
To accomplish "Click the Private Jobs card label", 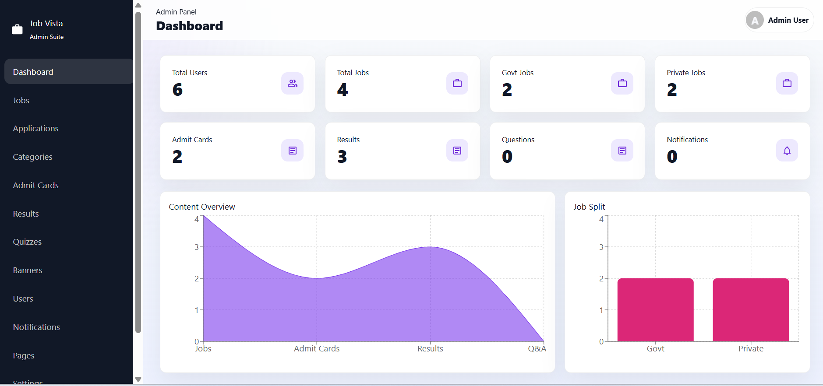I will 686,73.
